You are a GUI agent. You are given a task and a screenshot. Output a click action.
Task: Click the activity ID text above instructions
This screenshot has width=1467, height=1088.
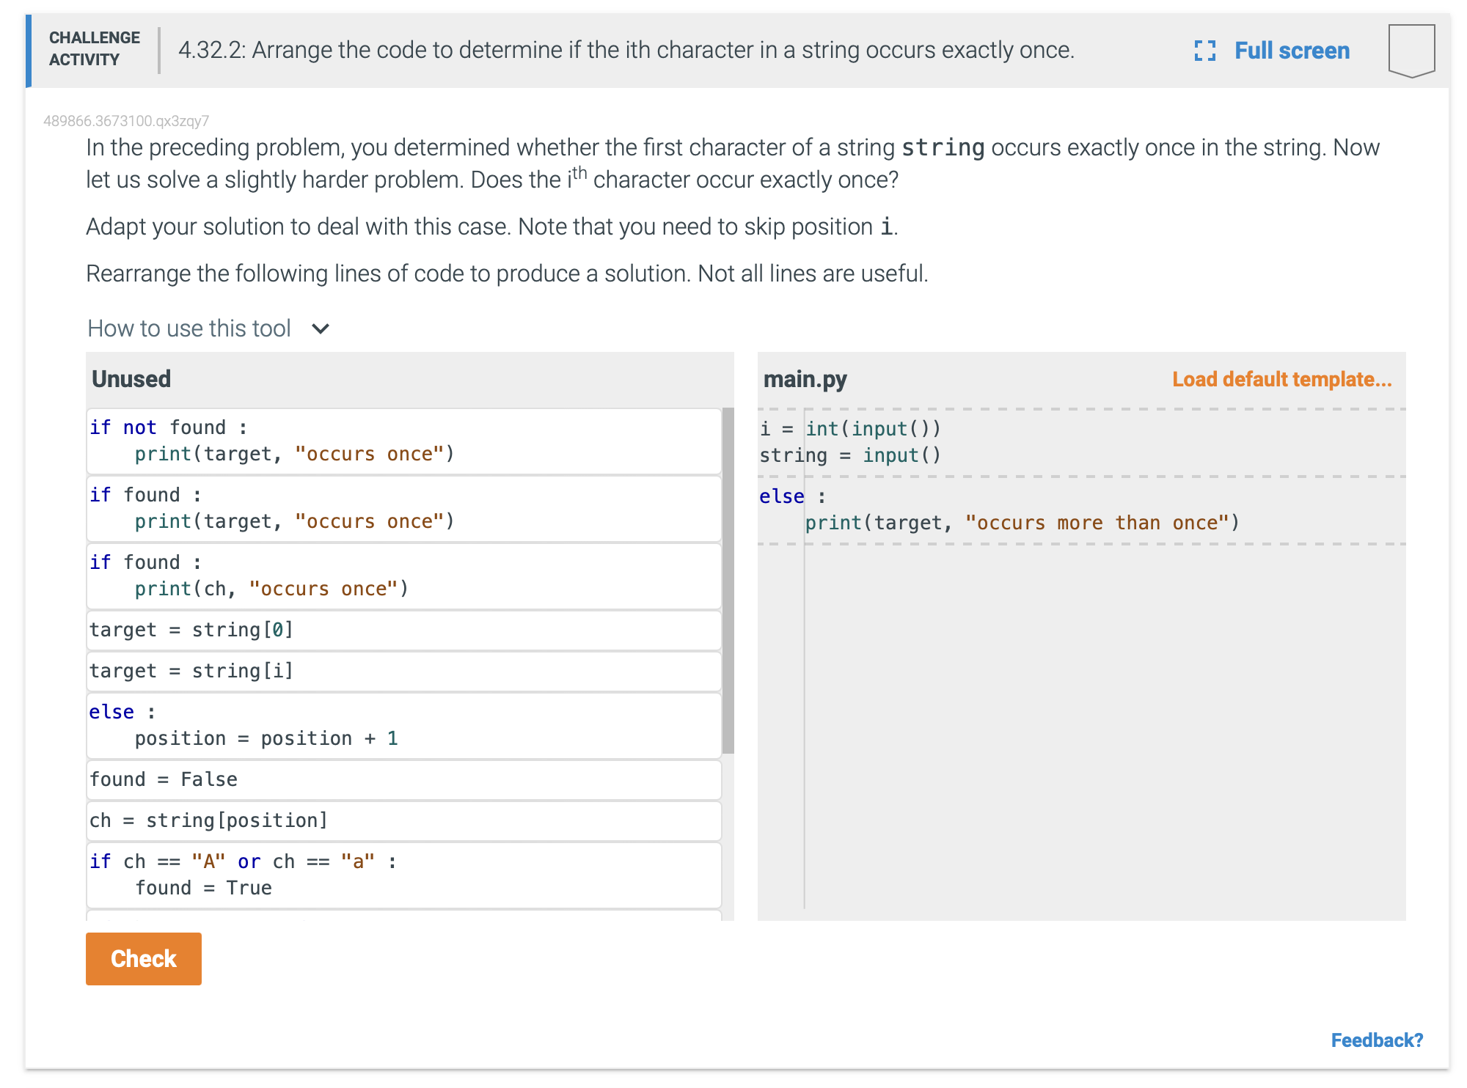(126, 121)
